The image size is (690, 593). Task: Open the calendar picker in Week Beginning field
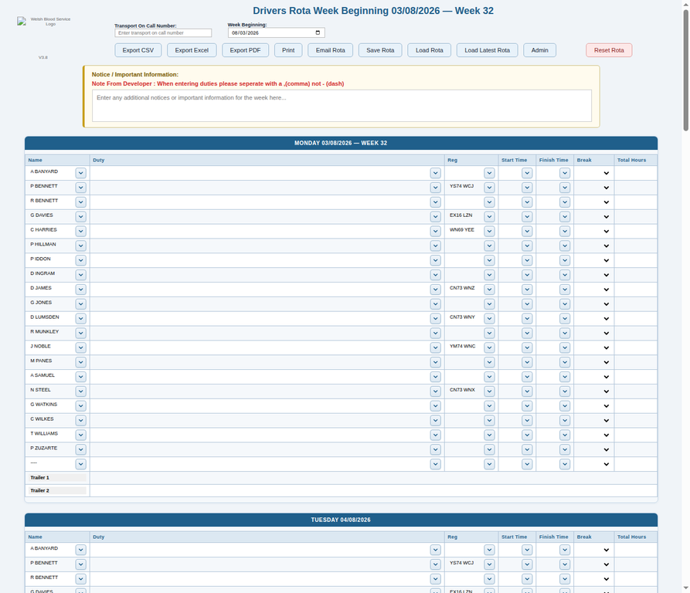tap(318, 32)
